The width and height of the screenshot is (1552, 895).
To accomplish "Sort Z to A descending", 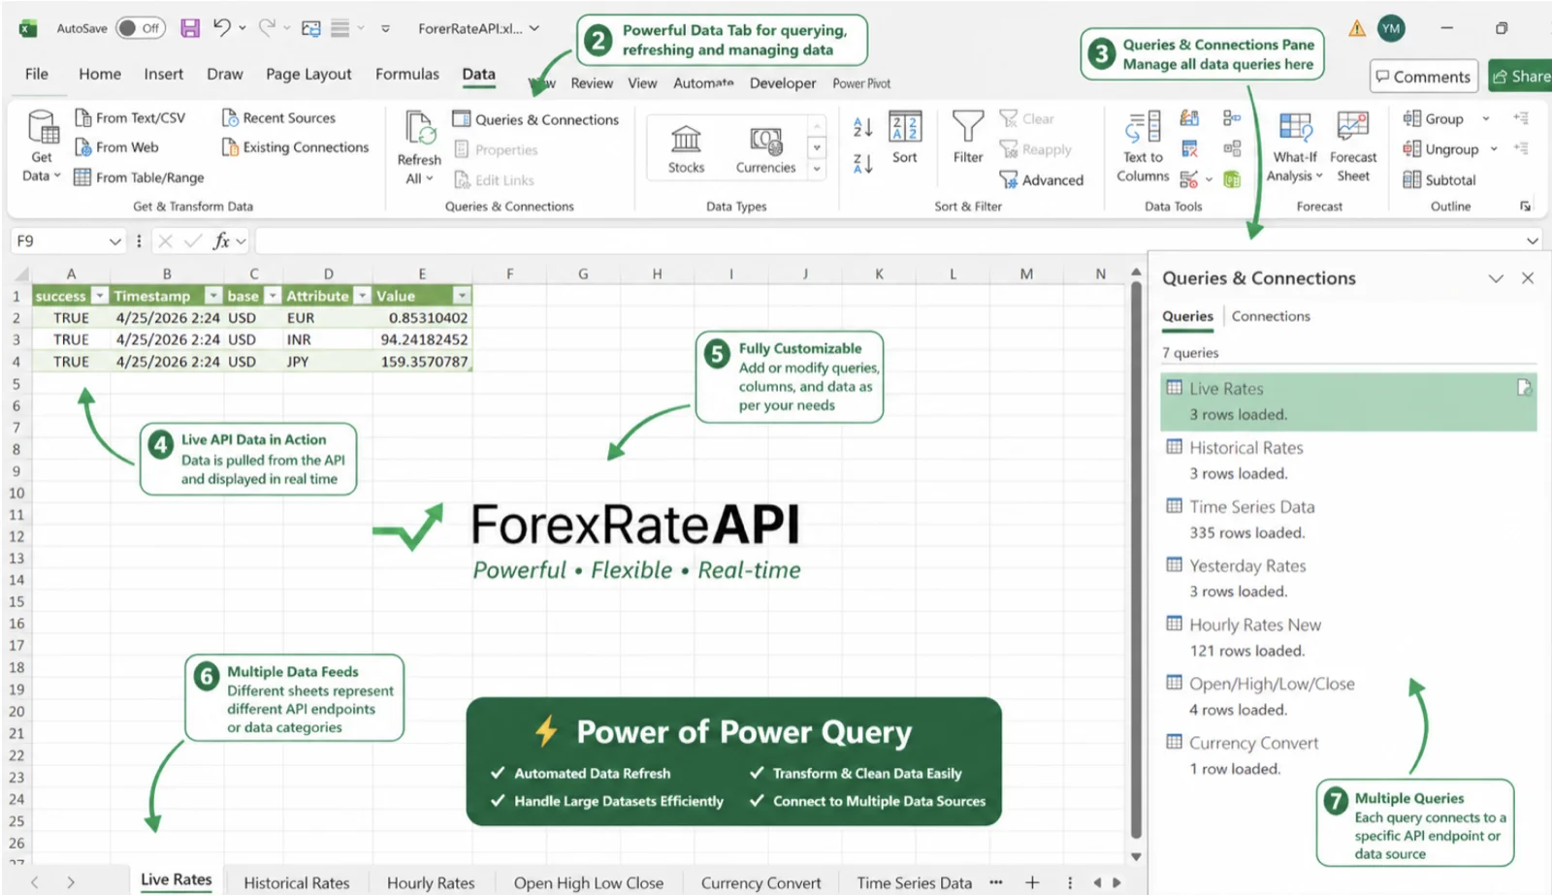I will [862, 164].
